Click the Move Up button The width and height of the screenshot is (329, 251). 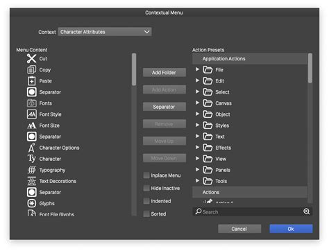point(164,141)
